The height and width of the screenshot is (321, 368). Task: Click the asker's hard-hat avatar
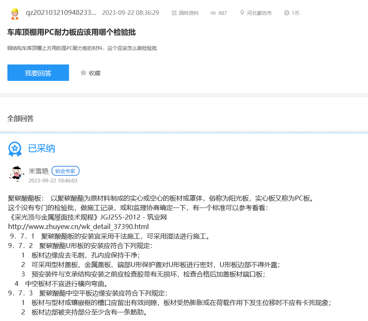pos(14,13)
